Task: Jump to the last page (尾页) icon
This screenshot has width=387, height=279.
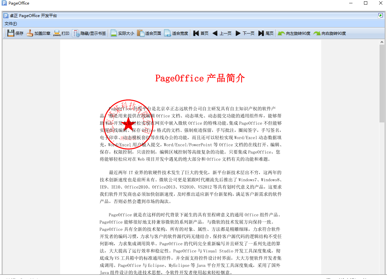Action: tap(261, 33)
